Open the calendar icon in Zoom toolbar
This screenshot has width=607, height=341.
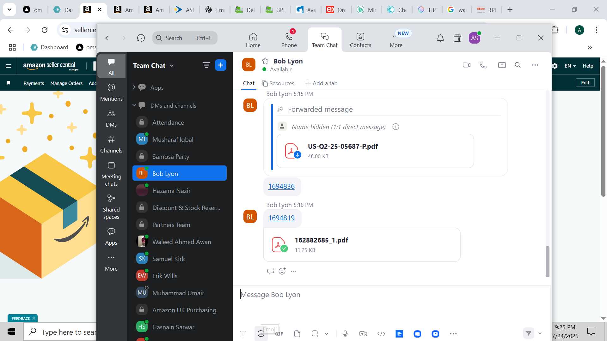coord(457,38)
